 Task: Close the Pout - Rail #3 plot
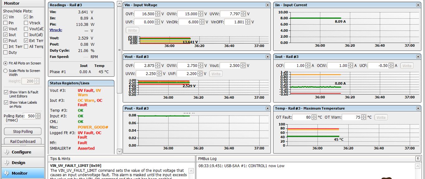tap(268, 108)
